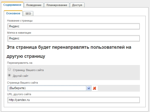
Task: Click into the Метка в навигации field
Action: (74, 38)
